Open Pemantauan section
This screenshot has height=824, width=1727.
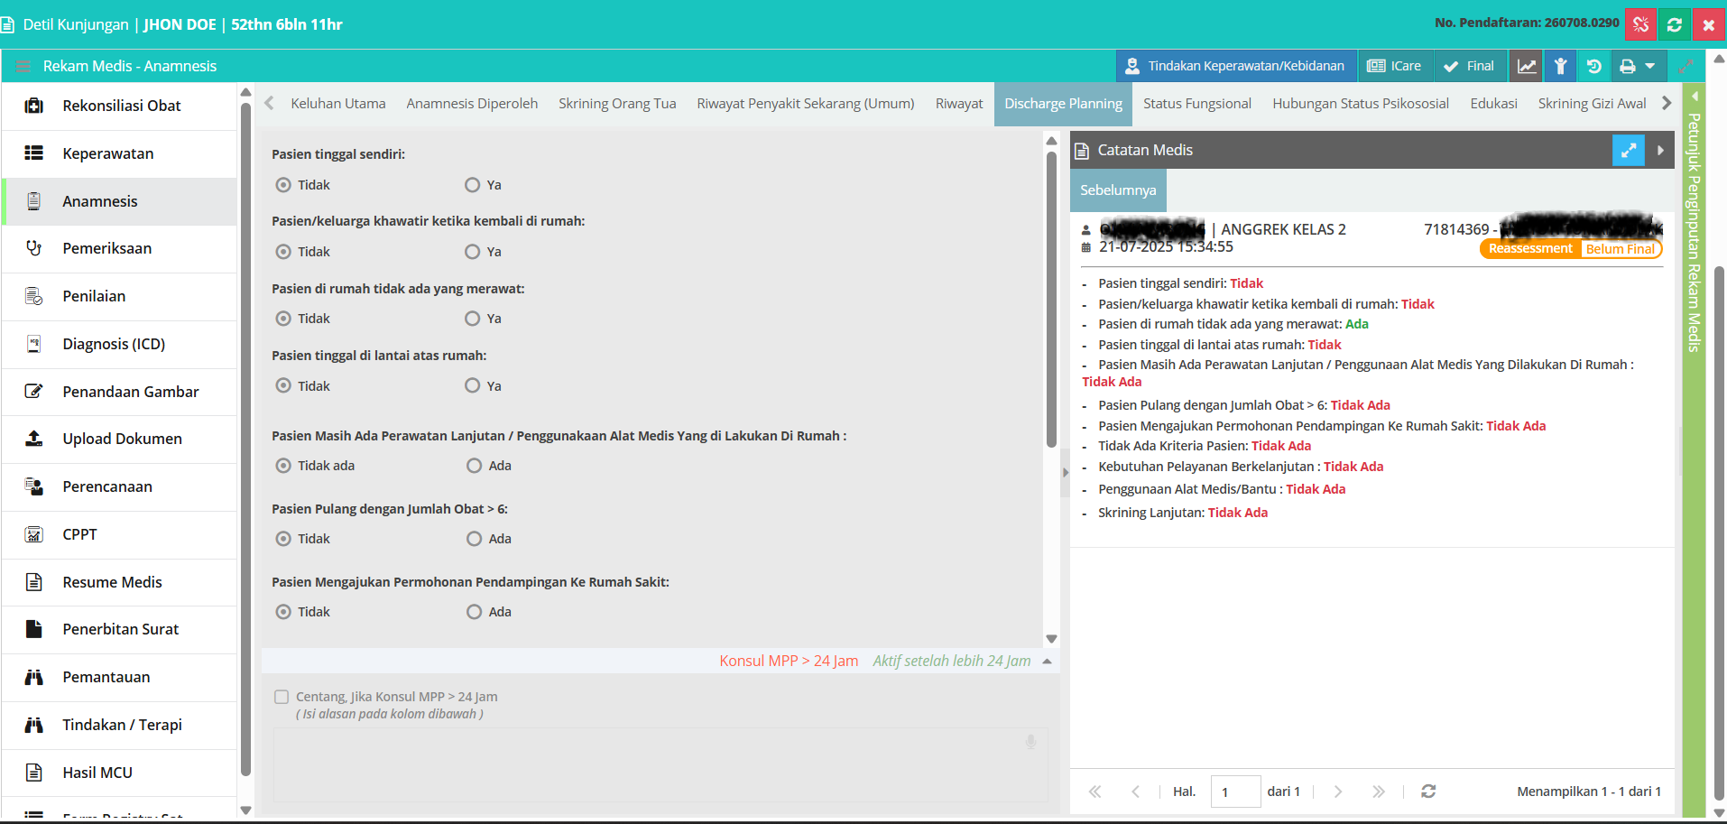(x=119, y=677)
